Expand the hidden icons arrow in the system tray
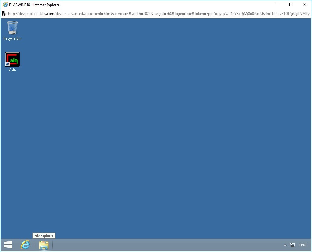 [285, 245]
